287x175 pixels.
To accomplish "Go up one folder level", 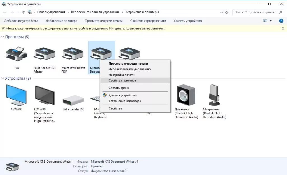I will 24,12.
